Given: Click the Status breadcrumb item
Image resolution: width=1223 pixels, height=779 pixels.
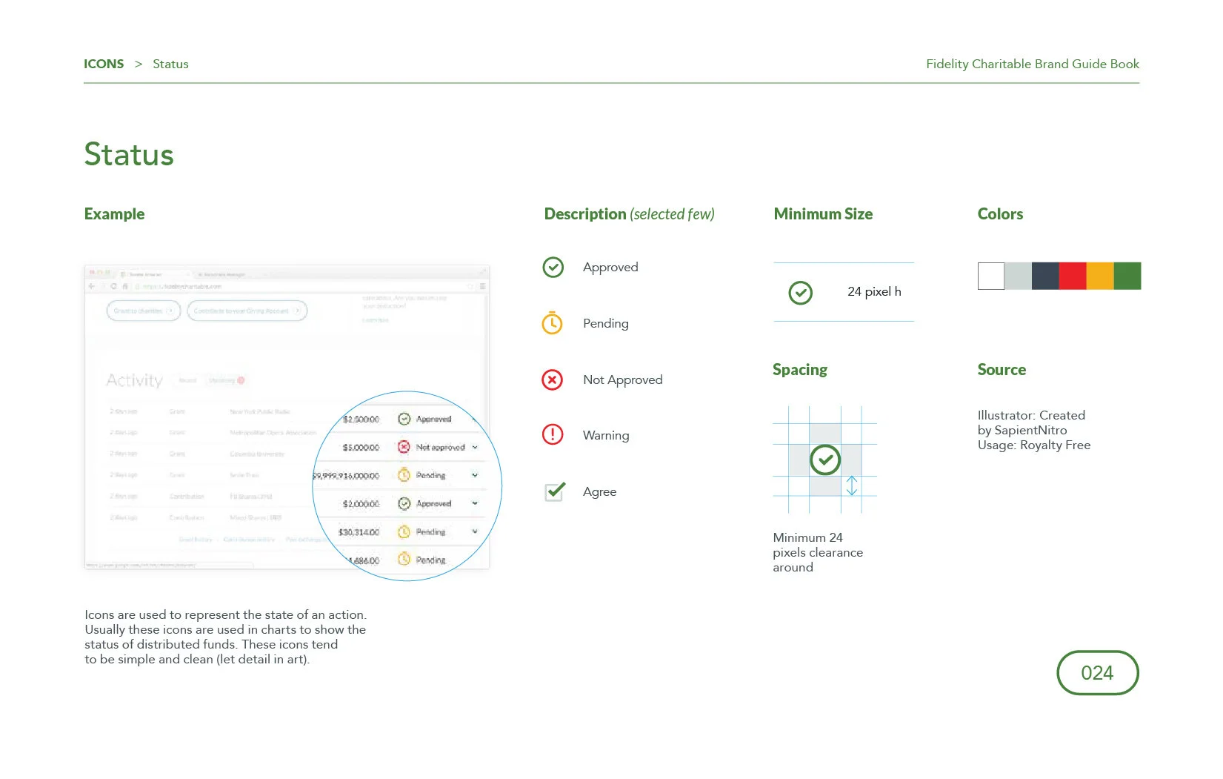Looking at the screenshot, I should (x=170, y=64).
